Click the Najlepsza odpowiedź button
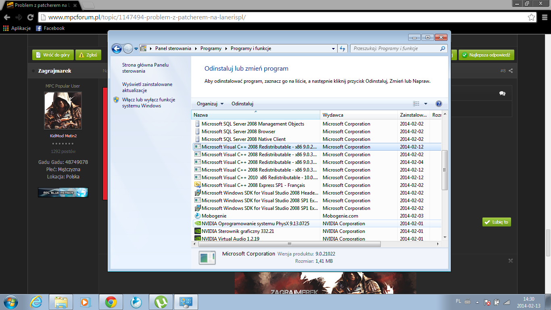Screen dimensions: 551x310 point(486,55)
